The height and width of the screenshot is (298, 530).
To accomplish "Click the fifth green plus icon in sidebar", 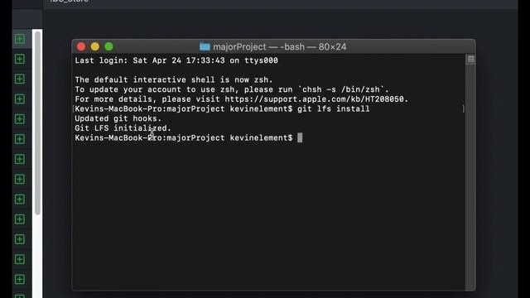I will [20, 119].
